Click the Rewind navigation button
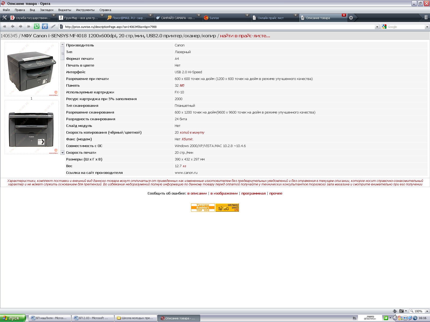 pos(5,26)
